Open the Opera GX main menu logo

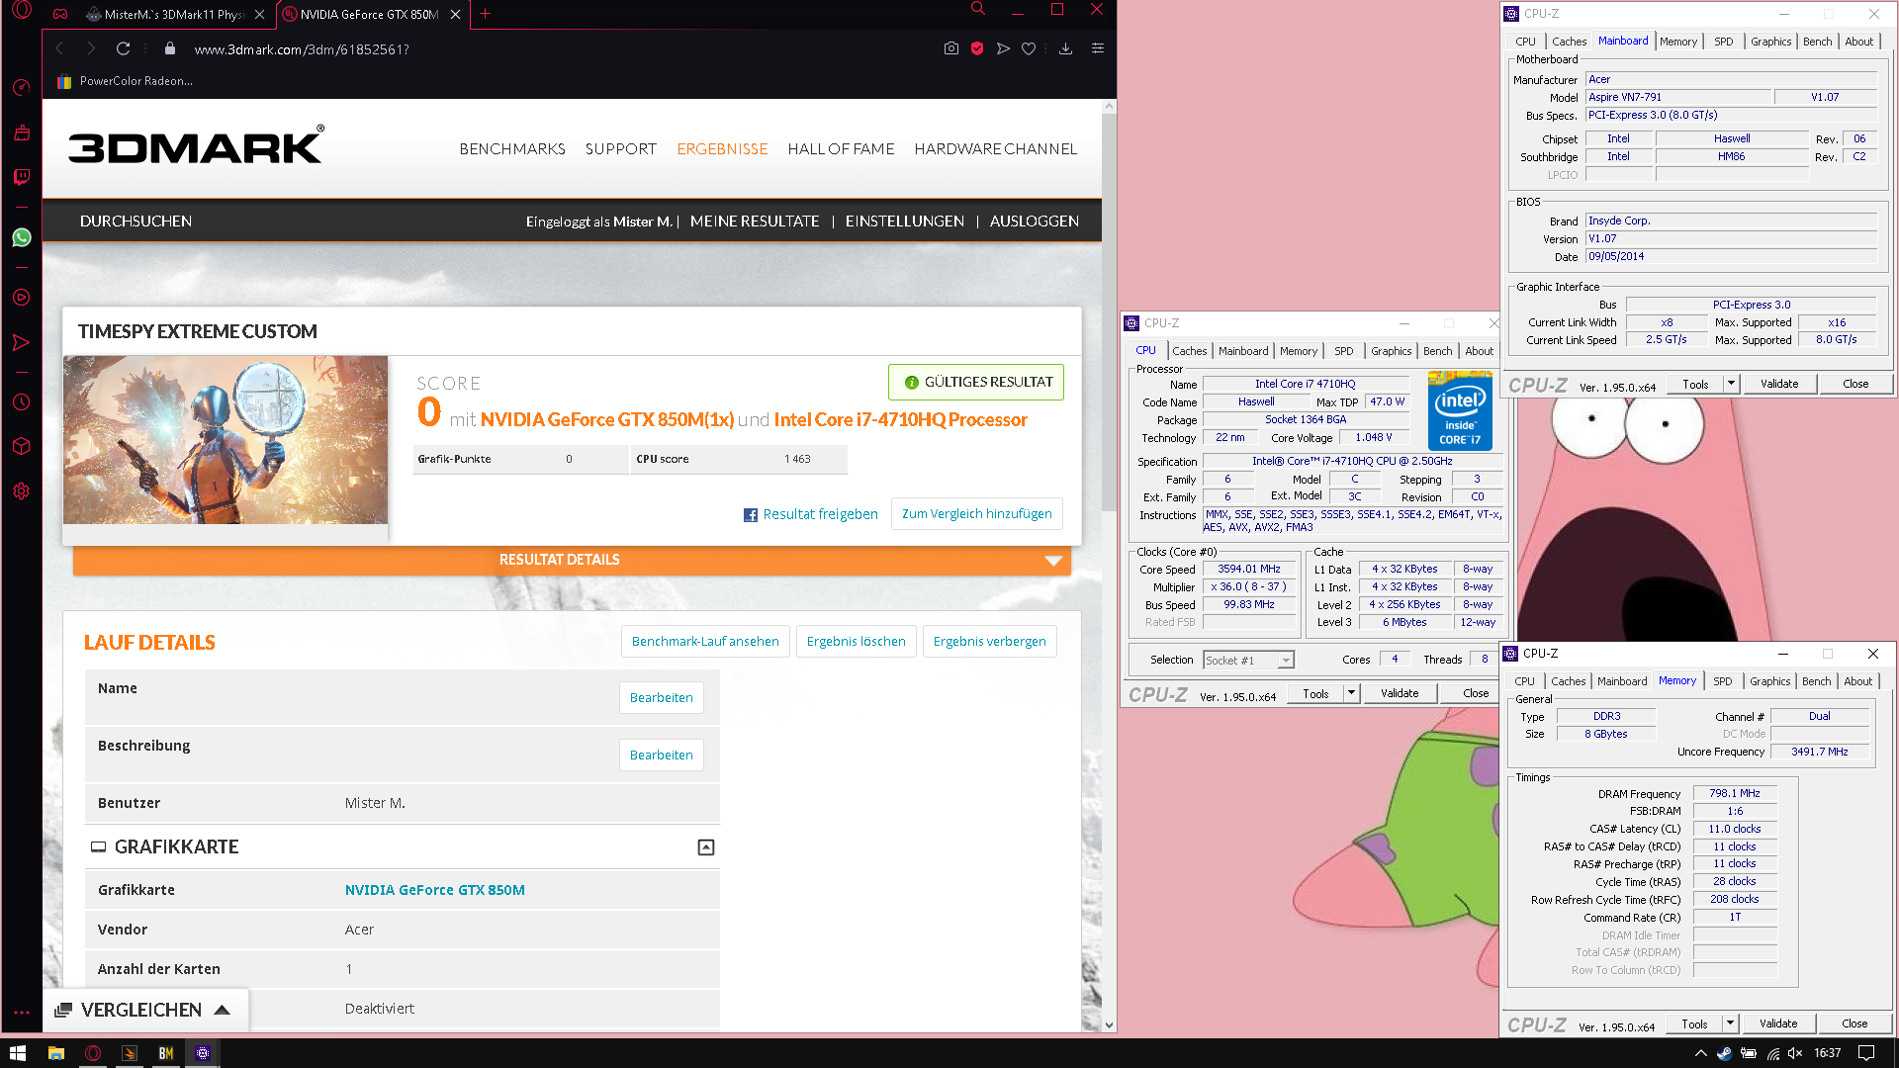click(x=21, y=12)
